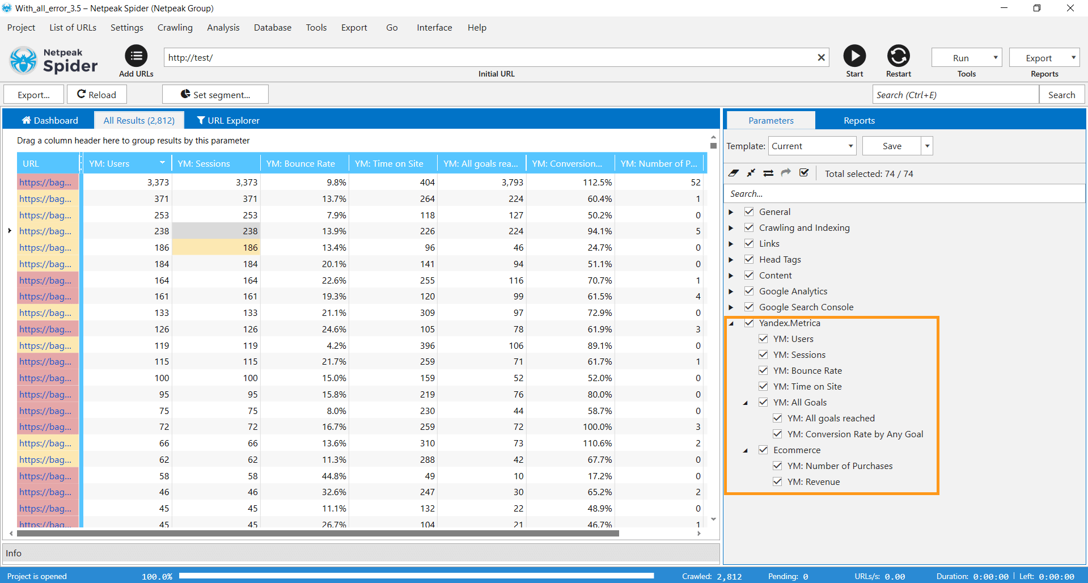The width and height of the screenshot is (1088, 583).
Task: Expand the Head Tags parameter group
Action: 731,260
